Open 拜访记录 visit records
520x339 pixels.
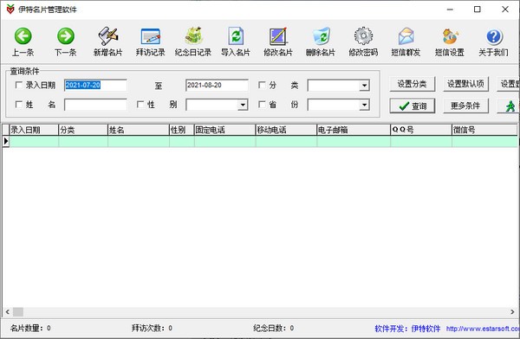point(150,42)
